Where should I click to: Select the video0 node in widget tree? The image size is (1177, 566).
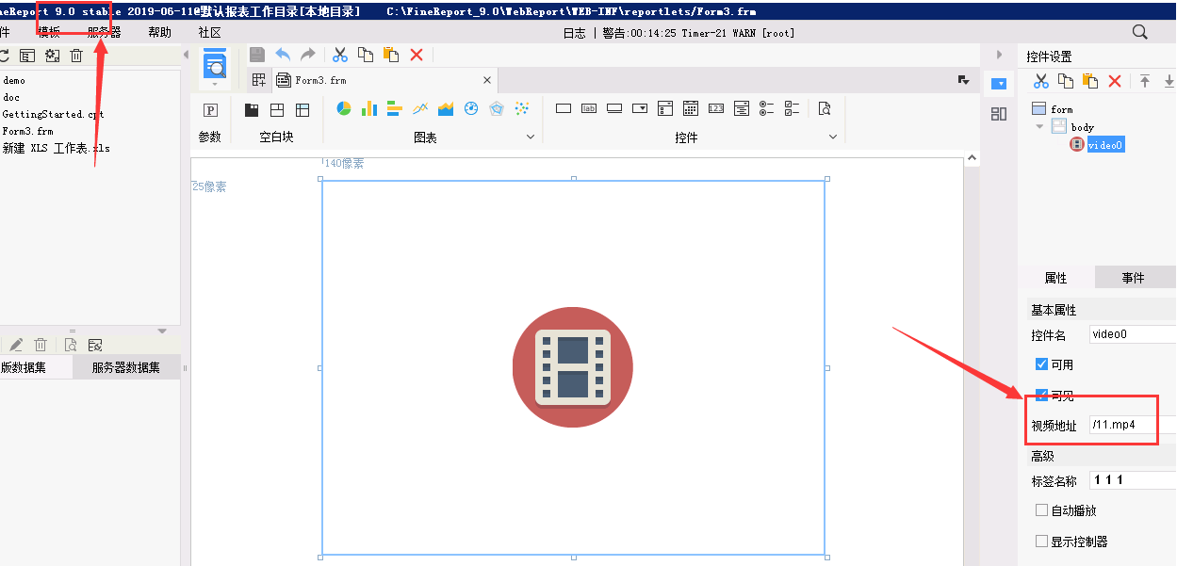click(1105, 145)
